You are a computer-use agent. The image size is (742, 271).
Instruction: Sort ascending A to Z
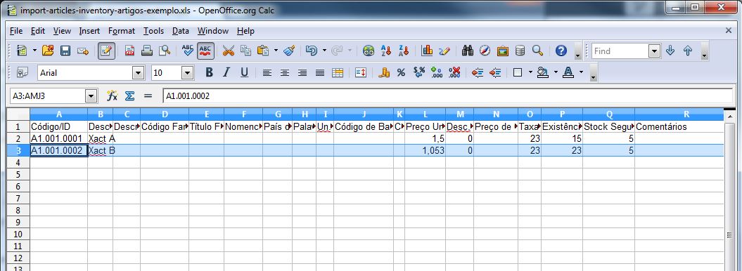coord(386,51)
